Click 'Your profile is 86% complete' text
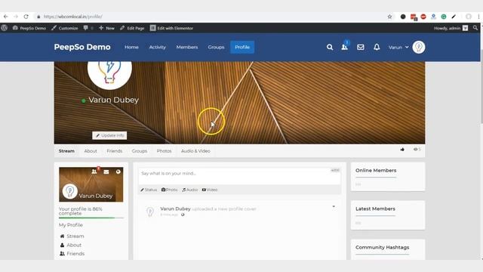 81,212
